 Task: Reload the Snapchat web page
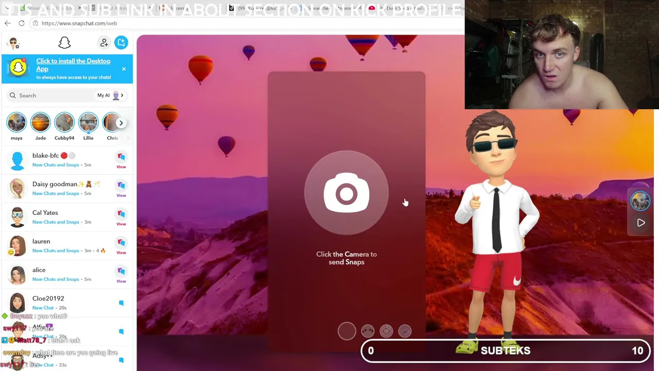(x=22, y=23)
